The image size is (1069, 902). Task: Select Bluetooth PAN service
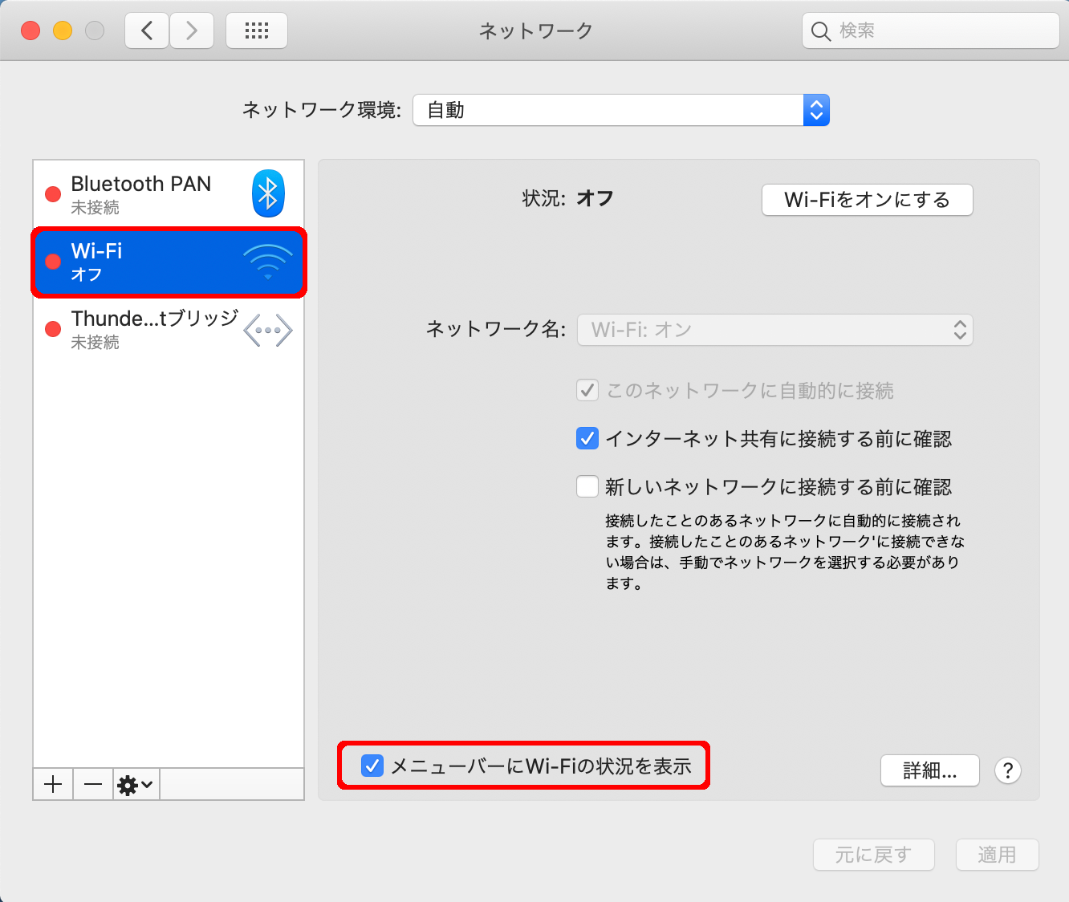169,194
